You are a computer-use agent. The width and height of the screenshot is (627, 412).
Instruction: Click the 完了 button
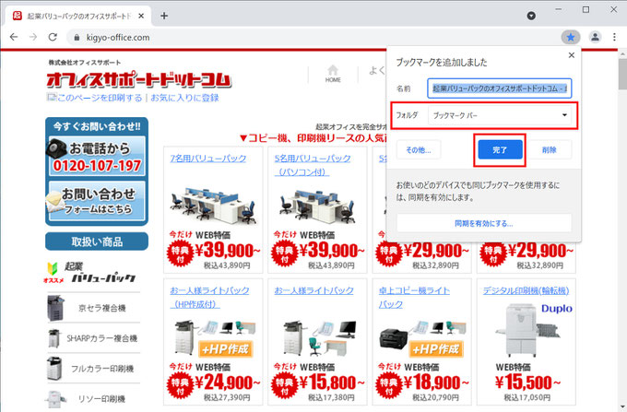coord(501,150)
